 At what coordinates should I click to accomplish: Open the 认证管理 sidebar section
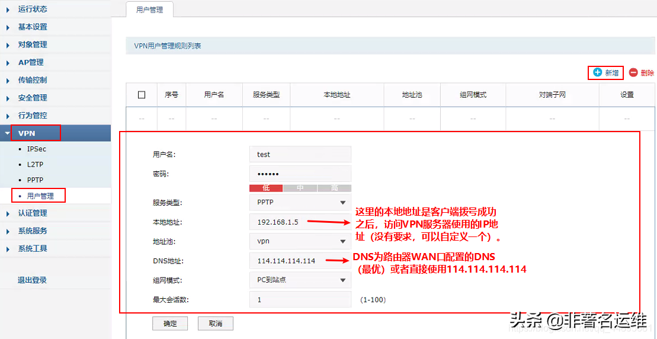[32, 213]
